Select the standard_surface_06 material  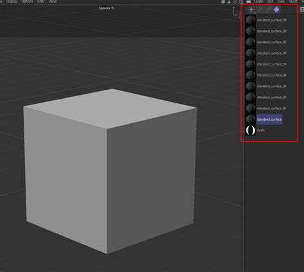tap(272, 53)
